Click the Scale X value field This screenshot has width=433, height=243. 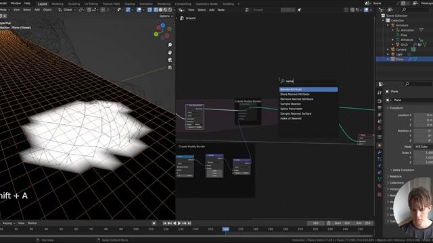click(423, 153)
